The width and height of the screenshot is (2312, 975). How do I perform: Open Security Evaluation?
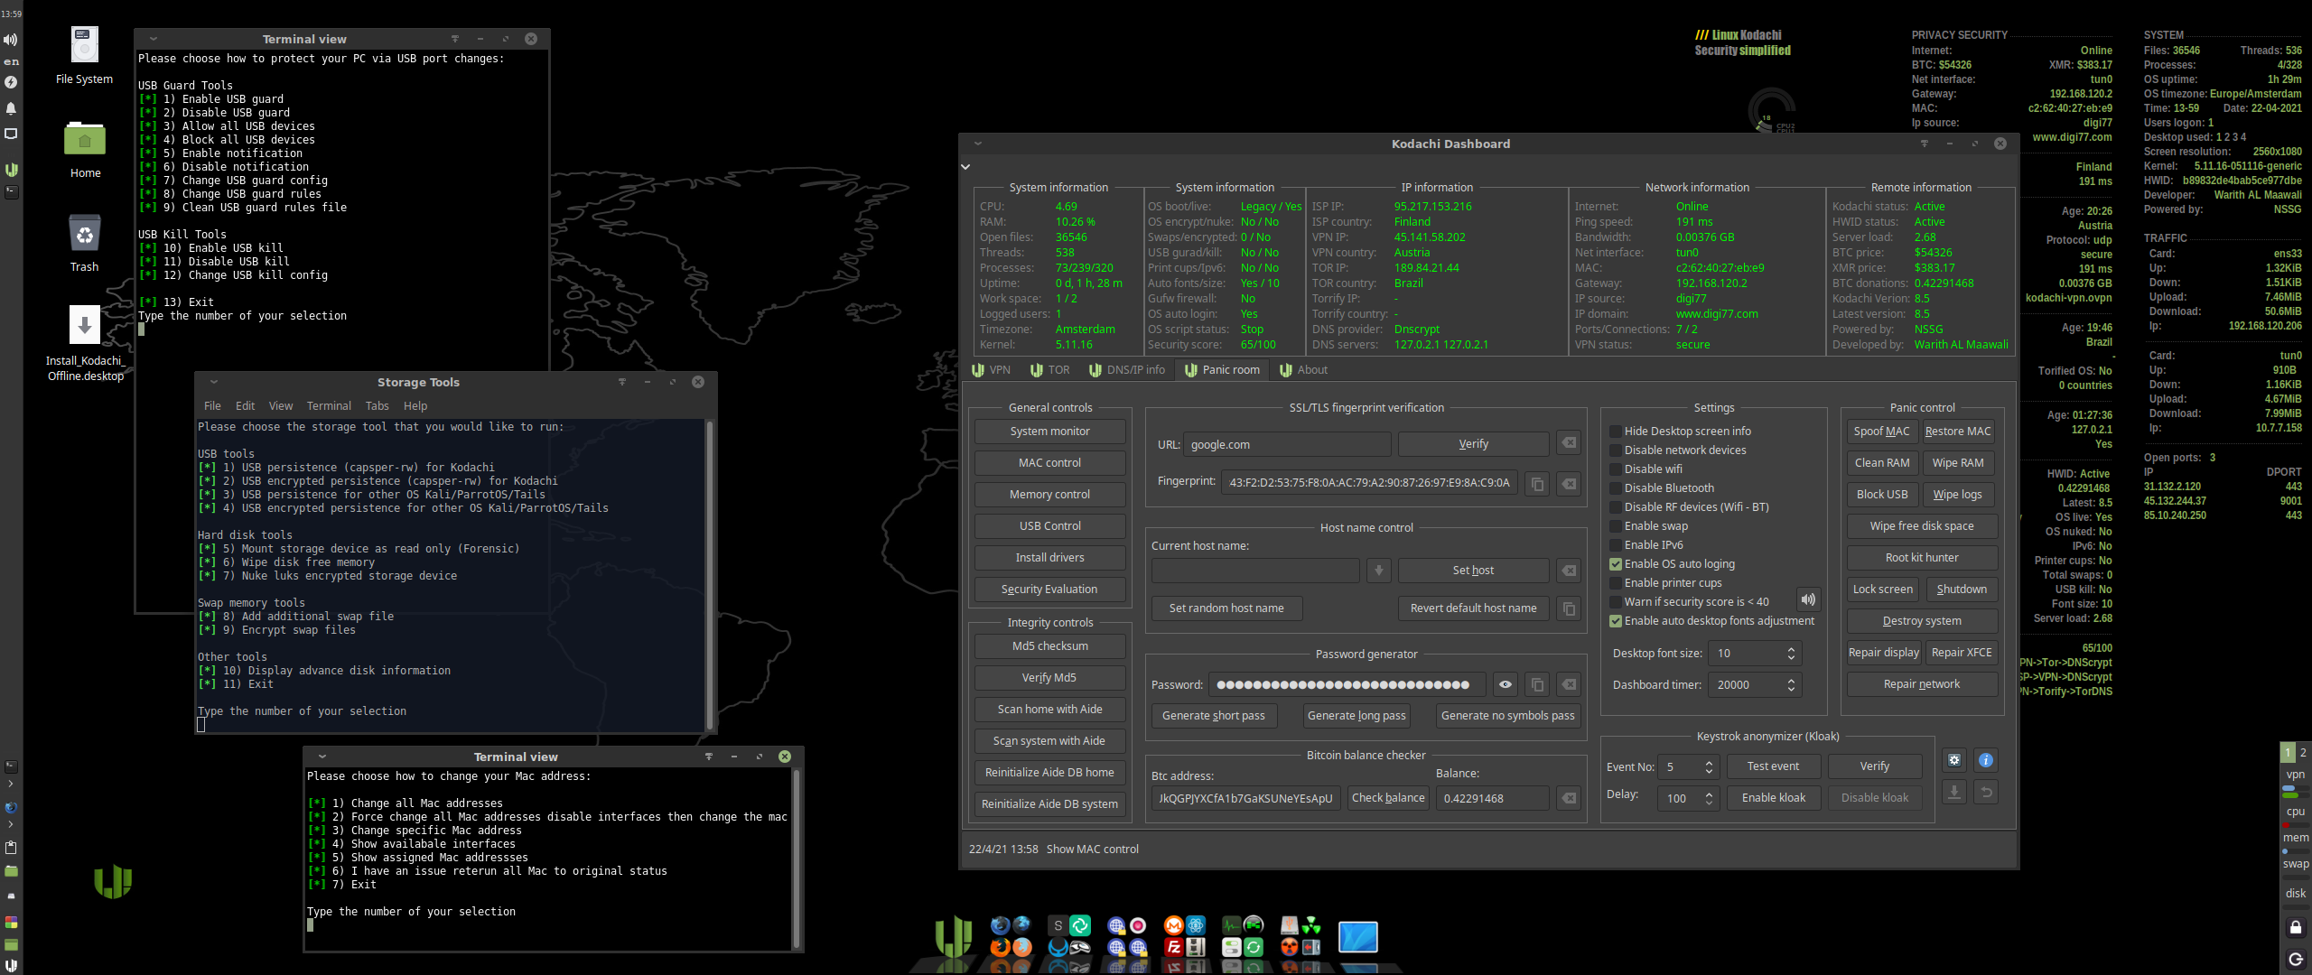[1049, 590]
